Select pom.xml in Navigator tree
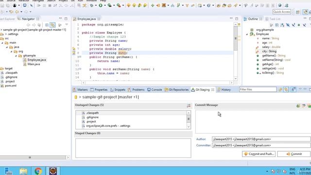The width and height of the screenshot is (311, 175). [x=11, y=86]
